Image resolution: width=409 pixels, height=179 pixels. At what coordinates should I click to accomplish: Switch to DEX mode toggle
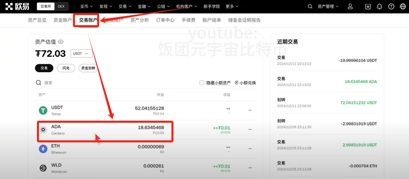click(x=61, y=7)
